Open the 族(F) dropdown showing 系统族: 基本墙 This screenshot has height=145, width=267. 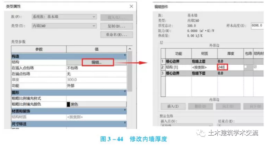point(64,17)
